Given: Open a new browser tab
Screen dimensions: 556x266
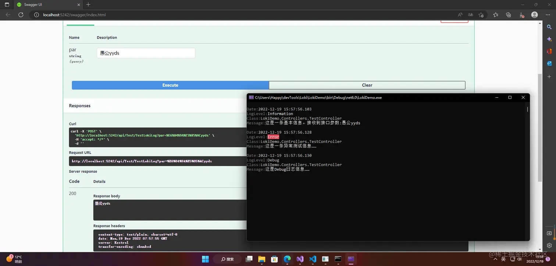Looking at the screenshot, I should click(88, 5).
